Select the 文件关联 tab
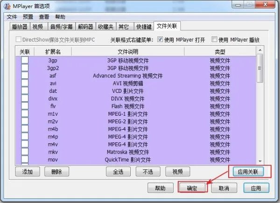The width and height of the screenshot is (280, 203). pos(167,26)
